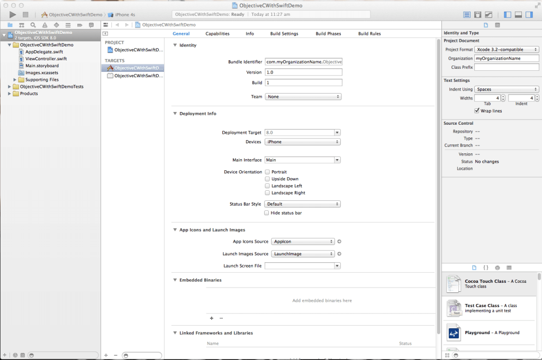Go back in editor history
Screen dimensions: 542x360
pos(117,25)
